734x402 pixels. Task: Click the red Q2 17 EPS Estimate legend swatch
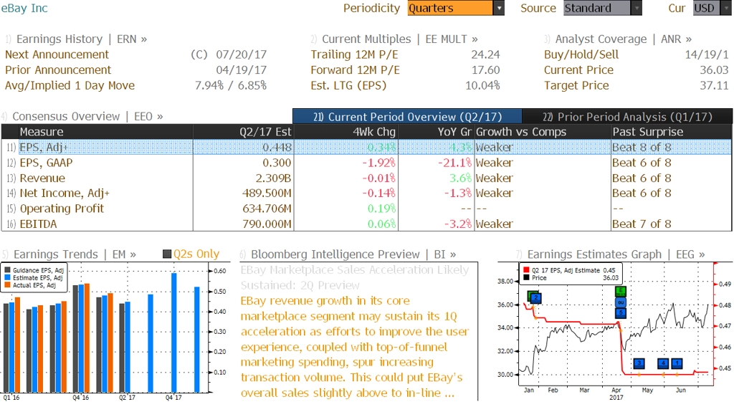(526, 270)
